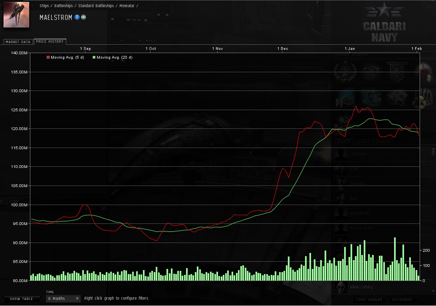
Task: Click the Show Table button
Action: 21,299
